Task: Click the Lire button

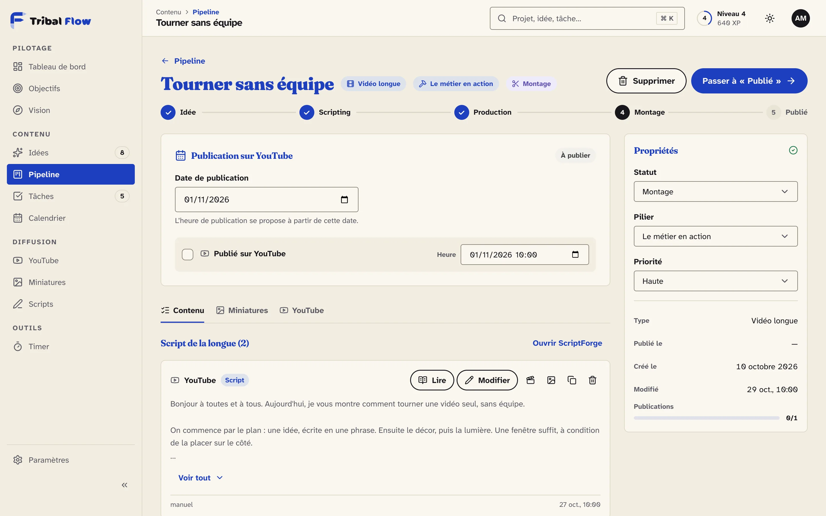Action: 432,380
